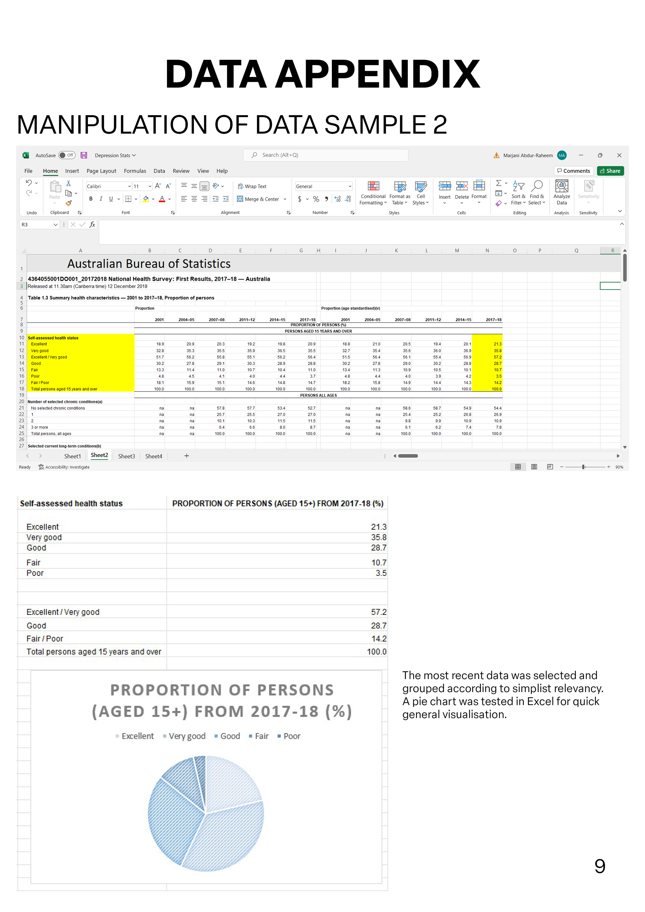645x912 pixels.
Task: Click Accessibility: Investigate in status bar
Action: [x=64, y=467]
